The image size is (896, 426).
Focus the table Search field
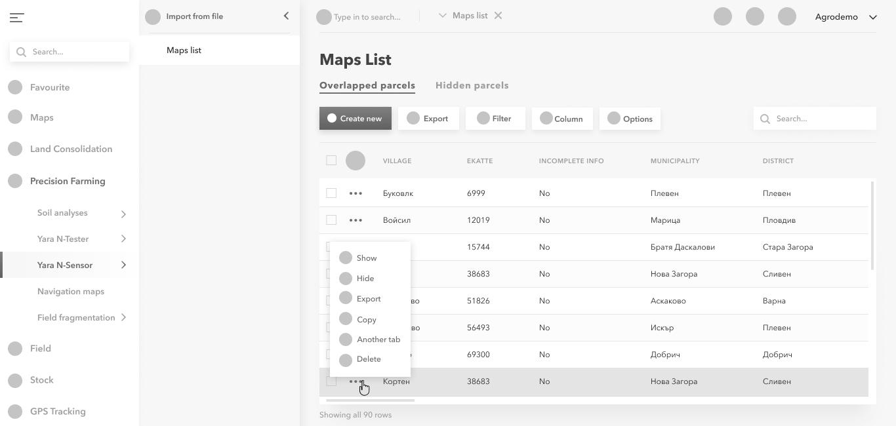point(815,119)
